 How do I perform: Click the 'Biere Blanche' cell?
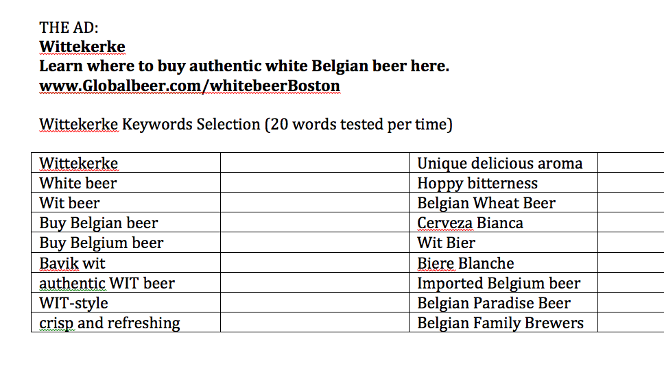pos(503,262)
